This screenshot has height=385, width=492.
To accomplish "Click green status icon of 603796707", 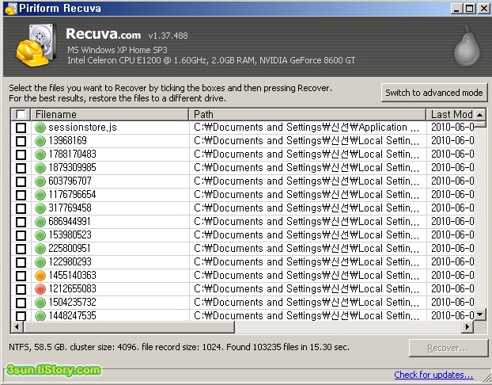I will (40, 181).
